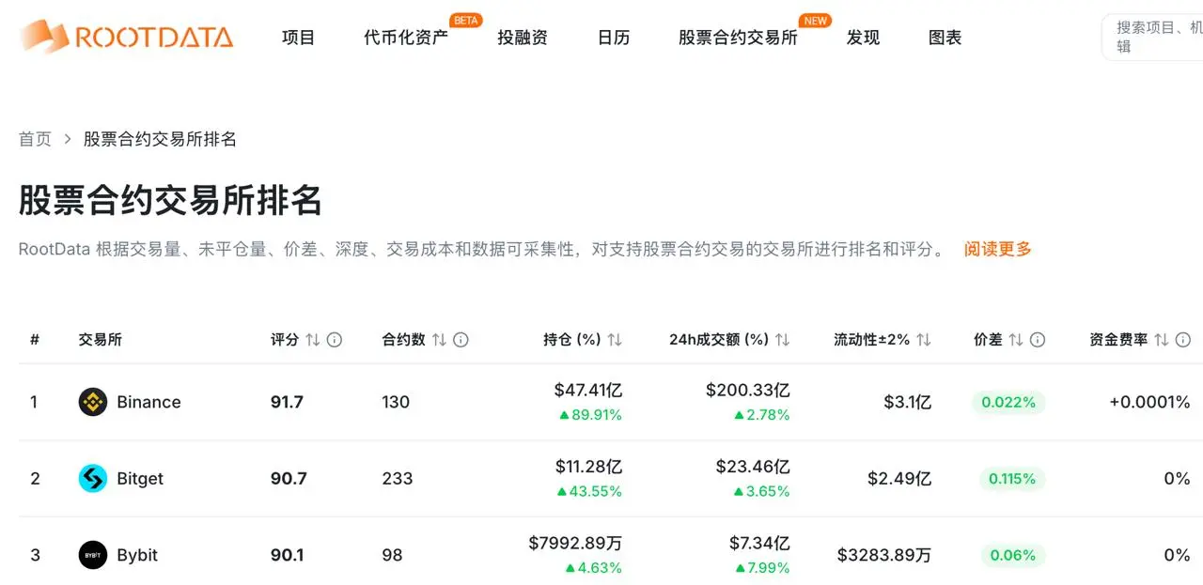Viewport: 1203px width, 585px height.
Task: Click Bybit contract count 98
Action: [392, 555]
